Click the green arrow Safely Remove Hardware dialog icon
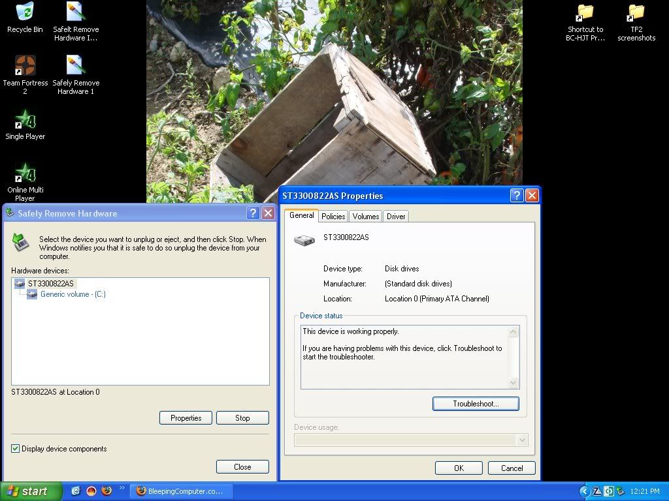 point(20,242)
